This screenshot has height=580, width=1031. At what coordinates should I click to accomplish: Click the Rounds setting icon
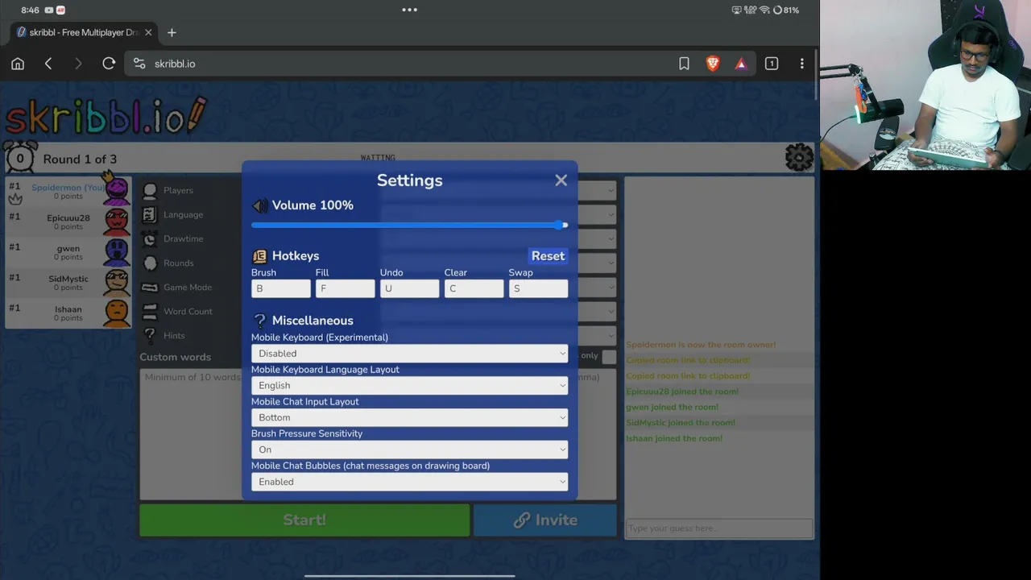(150, 263)
